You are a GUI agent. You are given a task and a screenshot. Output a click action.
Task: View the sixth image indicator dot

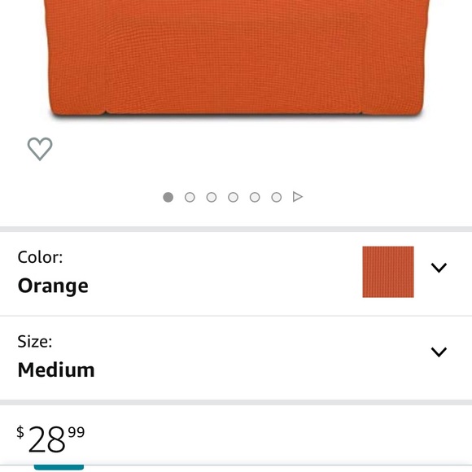coord(277,198)
